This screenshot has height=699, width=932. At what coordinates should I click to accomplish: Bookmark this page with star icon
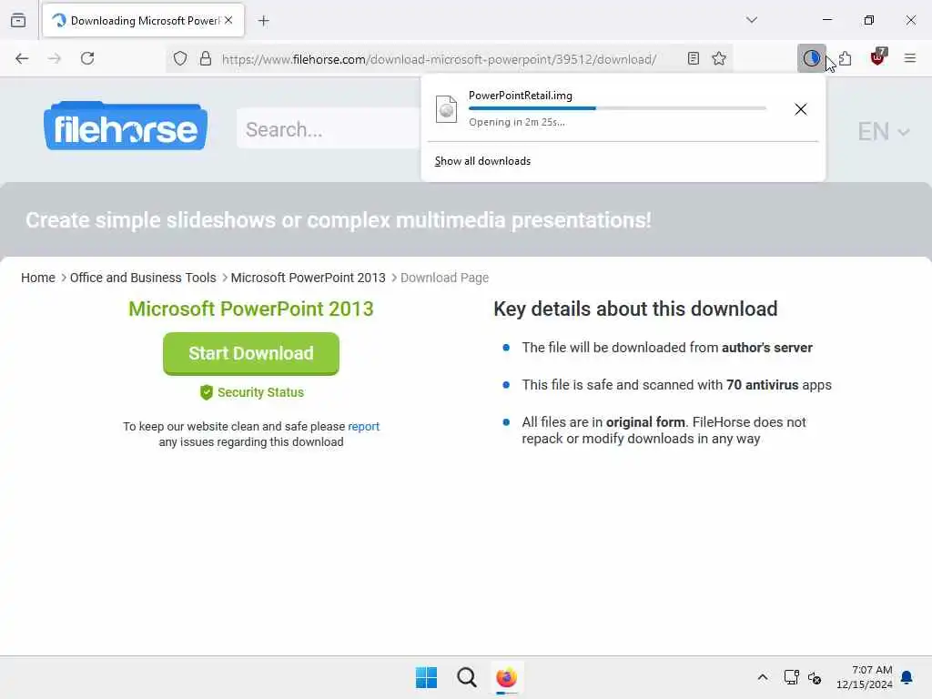(x=719, y=58)
